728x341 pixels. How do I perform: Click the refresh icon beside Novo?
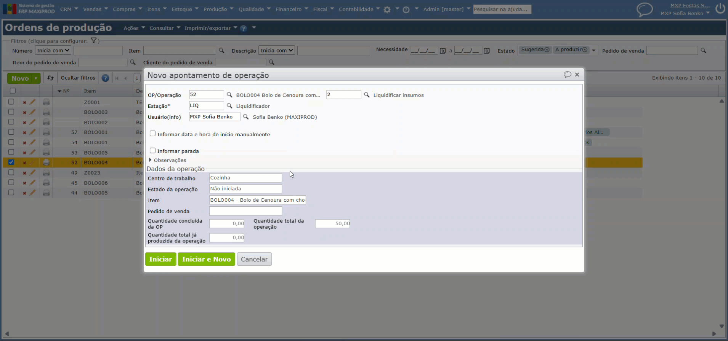pos(50,78)
